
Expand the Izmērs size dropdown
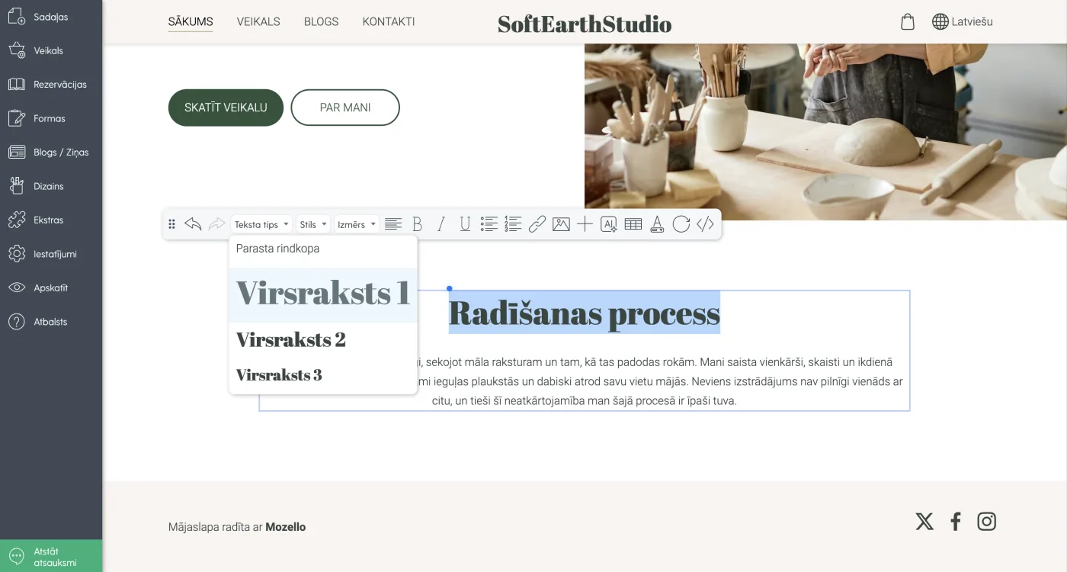(x=357, y=224)
